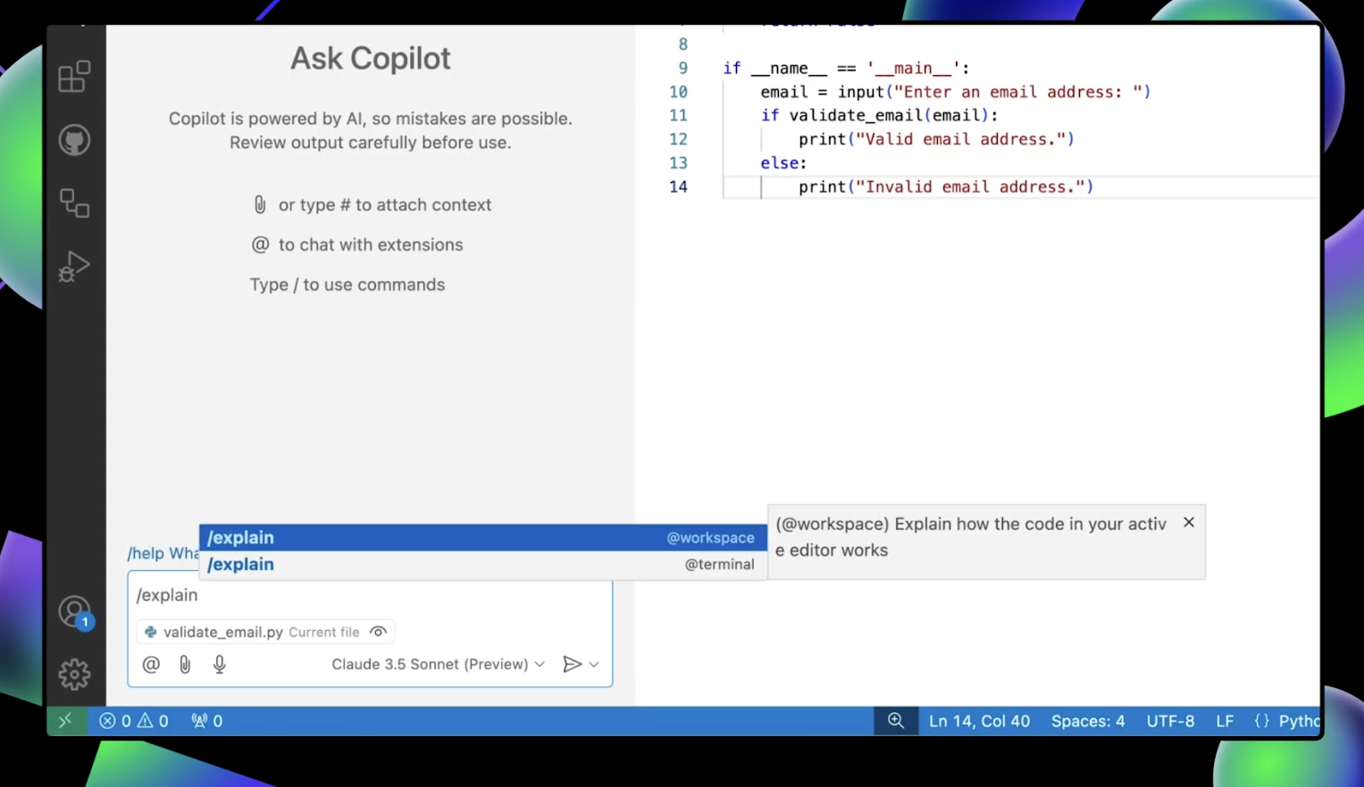The height and width of the screenshot is (787, 1364).
Task: Open the zoom search icon in status bar
Action: [896, 721]
